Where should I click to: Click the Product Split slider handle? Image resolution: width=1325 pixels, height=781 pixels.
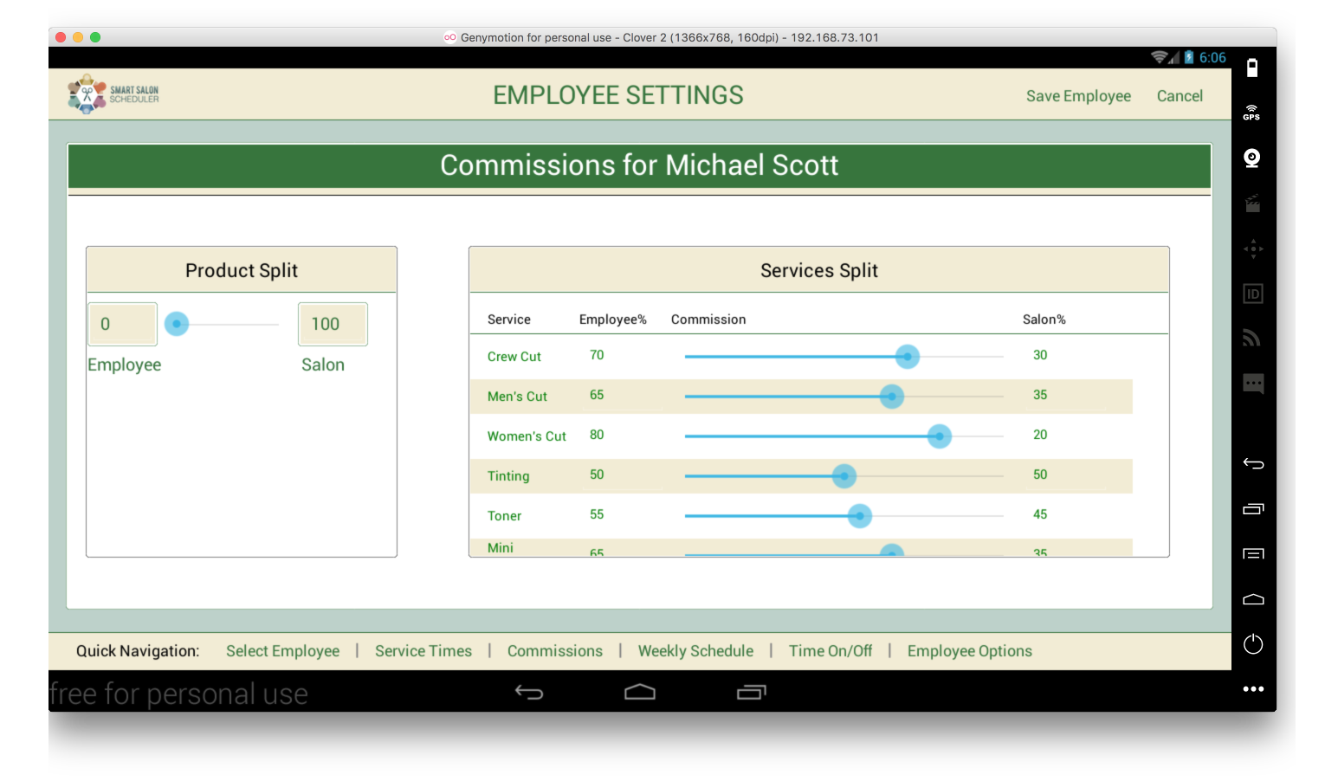point(177,324)
